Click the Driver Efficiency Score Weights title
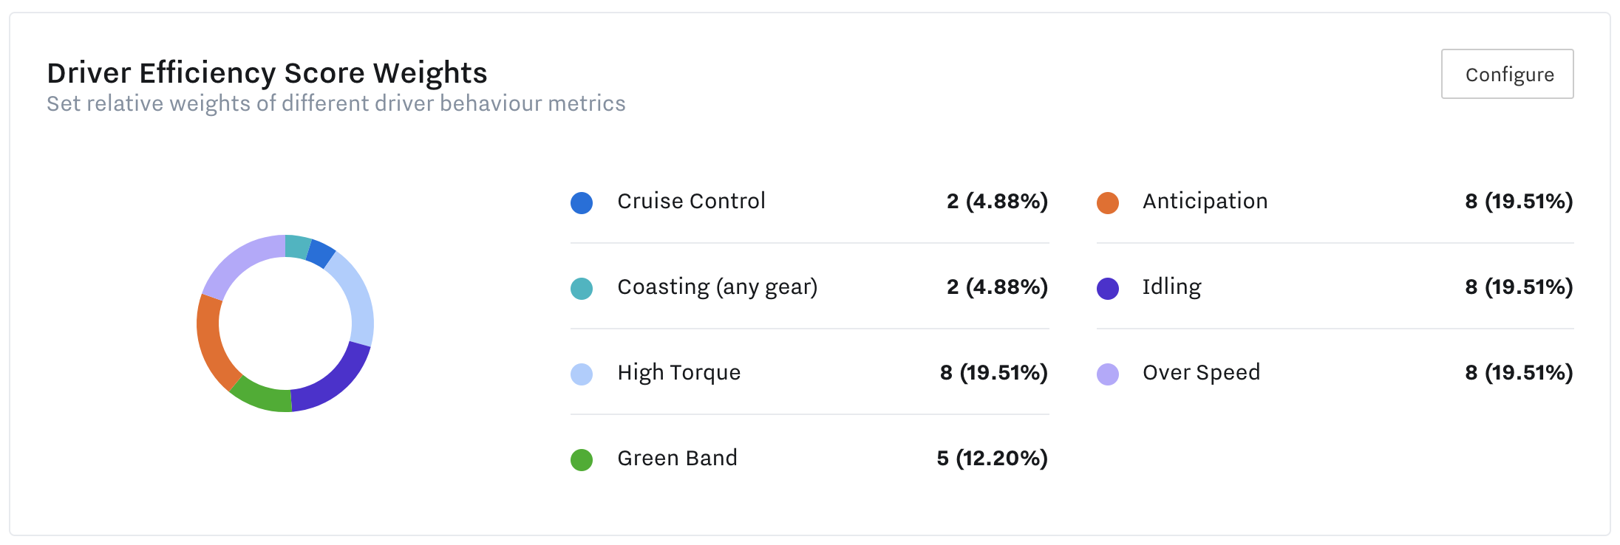Image resolution: width=1620 pixels, height=545 pixels. [267, 73]
